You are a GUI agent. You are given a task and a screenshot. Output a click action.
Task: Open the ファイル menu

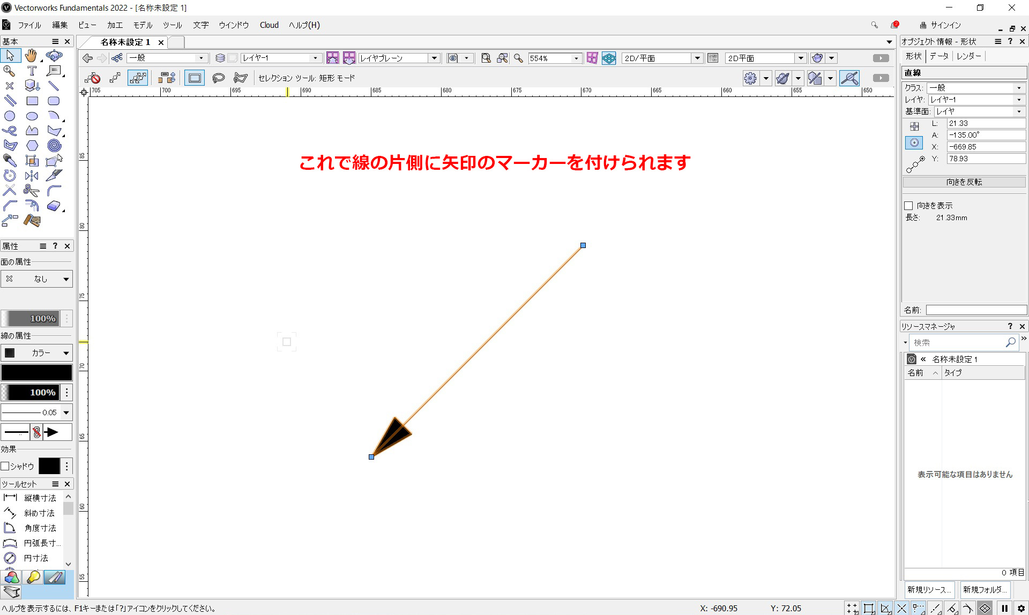point(29,25)
